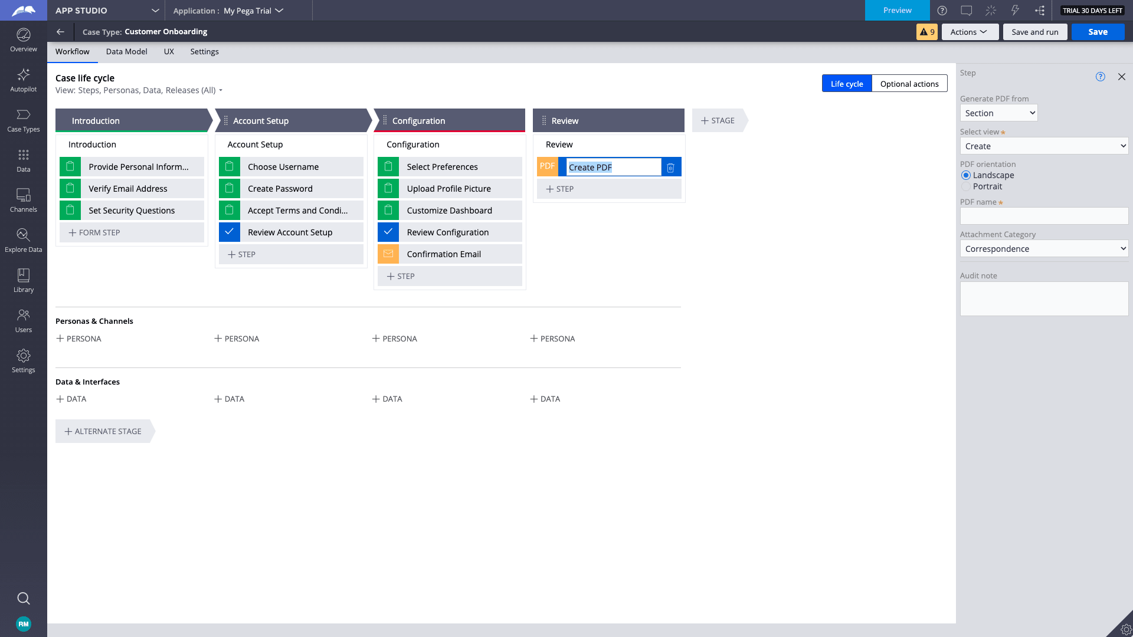Add a step under Account Setup
Viewport: 1133px width, 637px height.
point(291,254)
